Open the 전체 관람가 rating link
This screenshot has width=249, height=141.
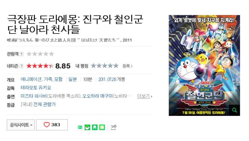(x=45, y=104)
